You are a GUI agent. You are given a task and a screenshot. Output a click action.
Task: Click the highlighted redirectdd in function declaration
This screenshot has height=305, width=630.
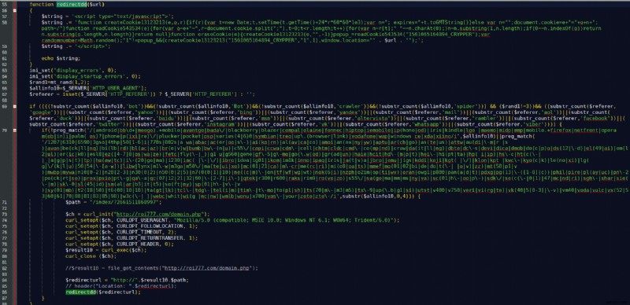click(72, 5)
